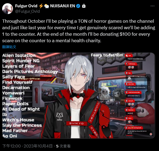Click the Fulgur Ovid display name
This screenshot has height=151, width=159.
[26, 6]
